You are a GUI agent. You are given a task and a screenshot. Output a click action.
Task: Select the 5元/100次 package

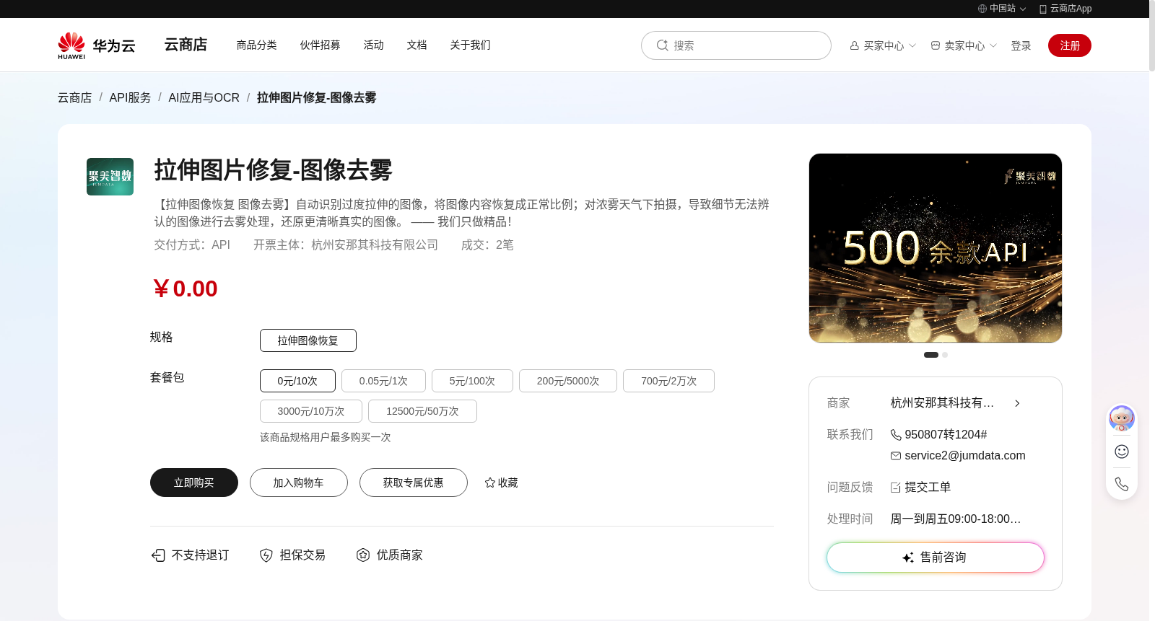click(x=472, y=381)
